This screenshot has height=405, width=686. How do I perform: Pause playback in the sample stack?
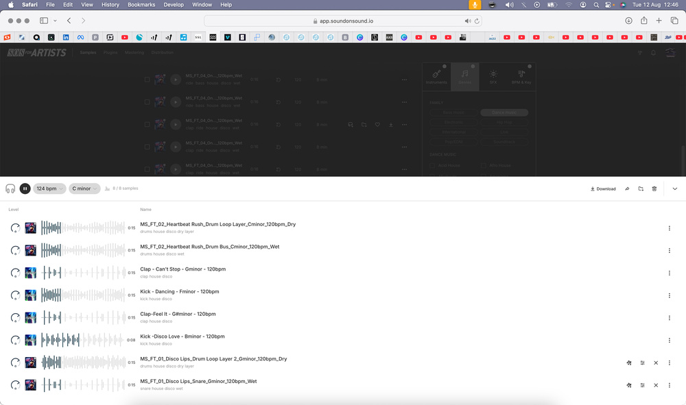[x=25, y=188]
